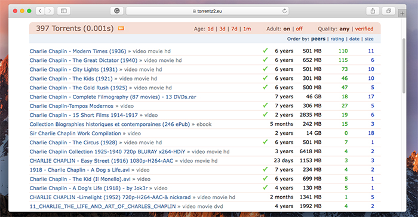Open Charlie Chaplin - Modern Times (1936)
The image size is (418, 217).
pyautogui.click(x=78, y=51)
